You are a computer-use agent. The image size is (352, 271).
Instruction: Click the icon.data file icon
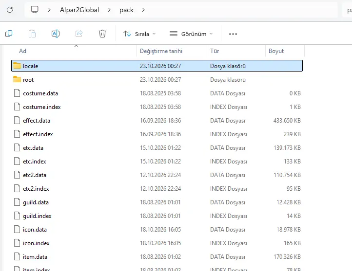pos(17,229)
